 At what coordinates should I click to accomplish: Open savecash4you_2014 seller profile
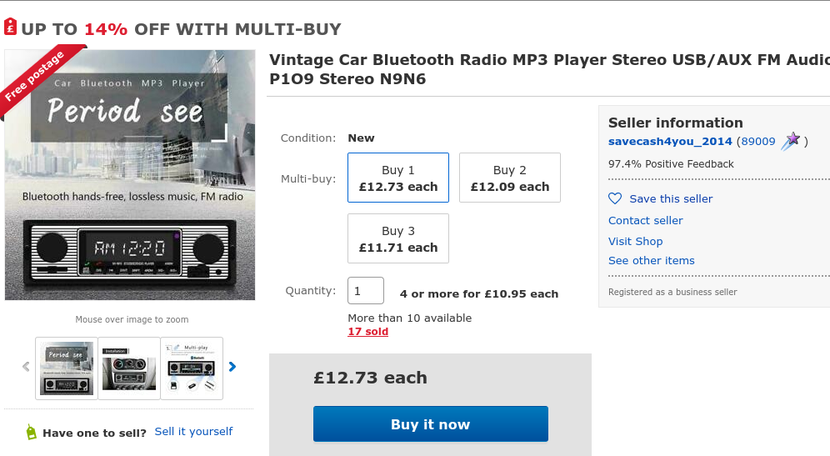[x=670, y=142]
